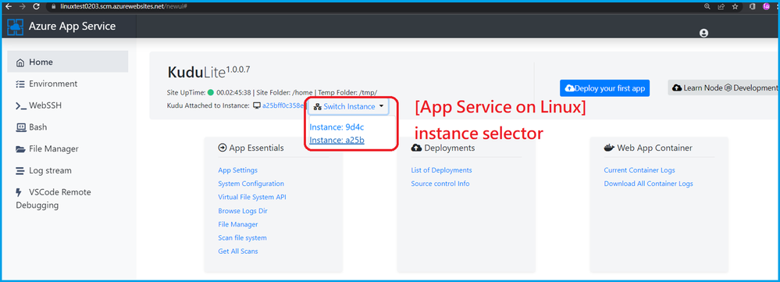Bookmark page with the star icon
Viewport: 780px width, 282px height.
(735, 6)
